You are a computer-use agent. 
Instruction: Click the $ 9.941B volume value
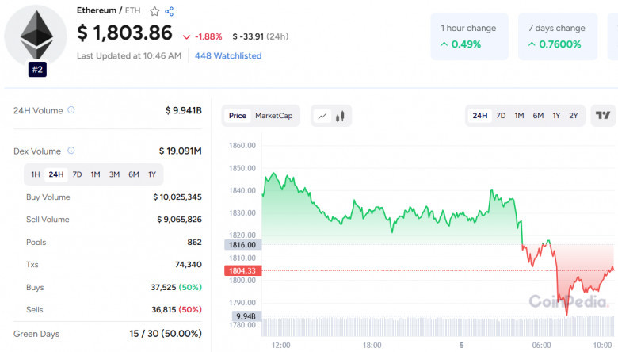(184, 110)
